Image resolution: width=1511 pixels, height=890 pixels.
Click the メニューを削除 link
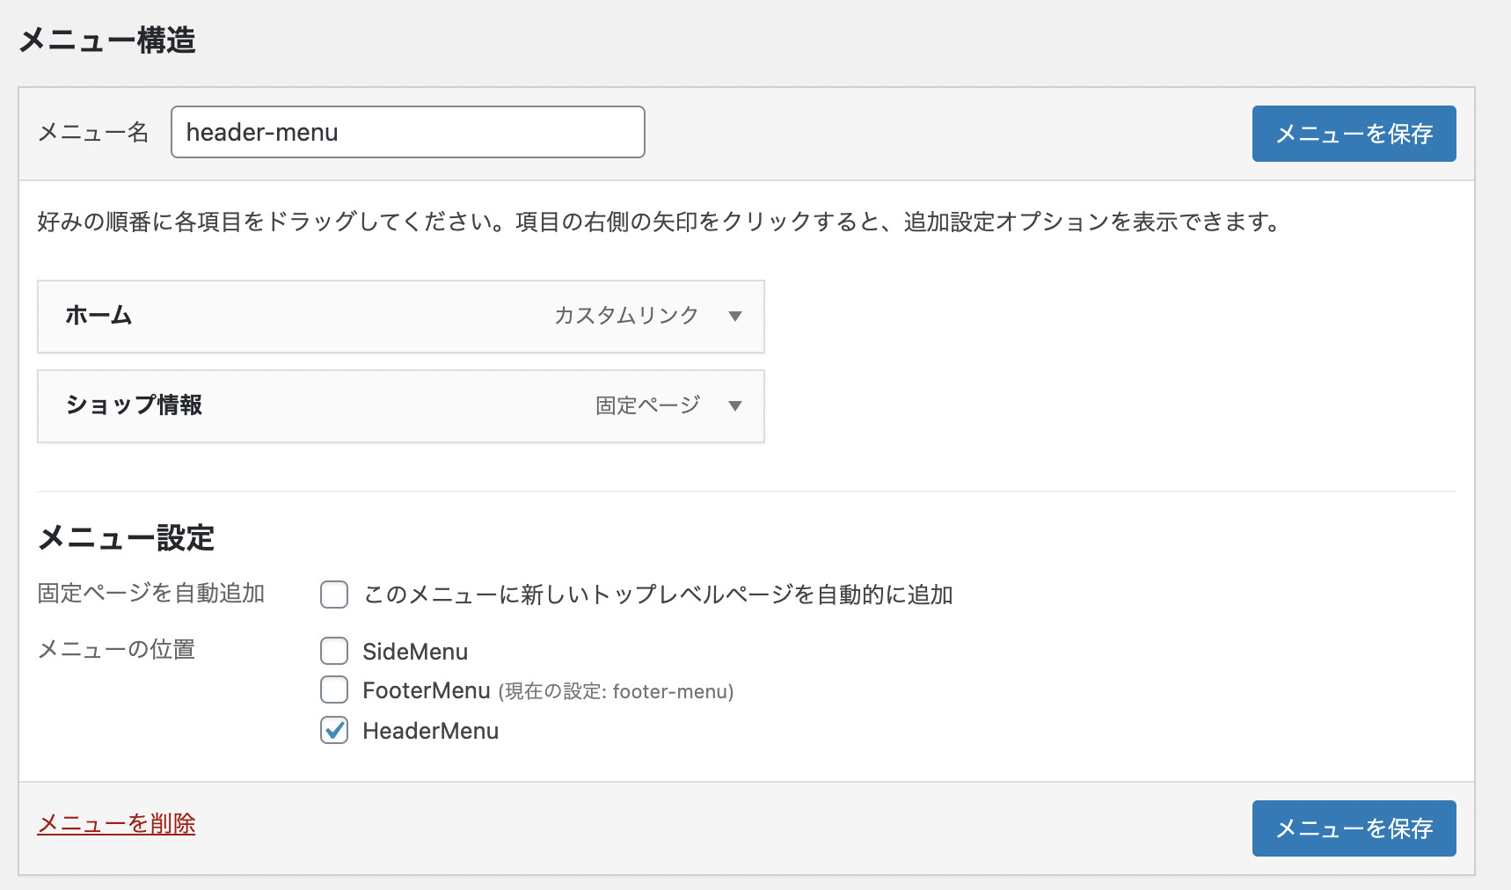[x=116, y=823]
